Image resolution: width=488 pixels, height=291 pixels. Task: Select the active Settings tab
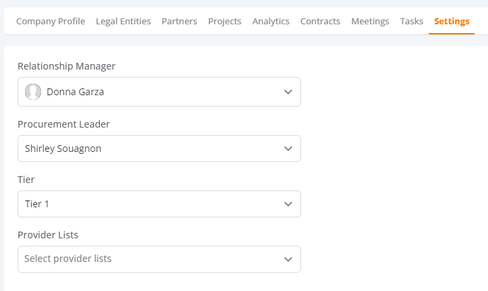[x=452, y=21]
